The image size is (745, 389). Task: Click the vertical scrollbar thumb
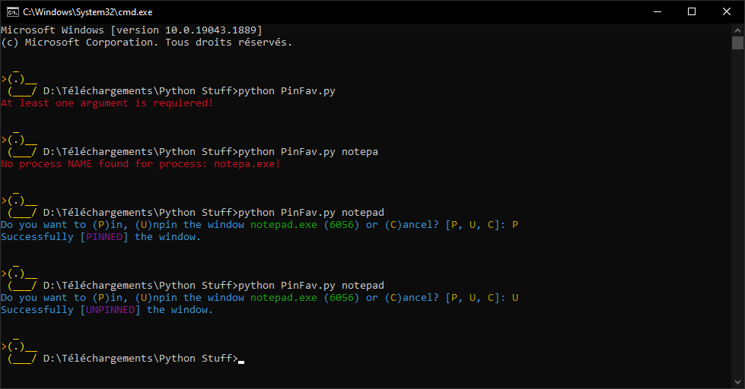click(737, 43)
